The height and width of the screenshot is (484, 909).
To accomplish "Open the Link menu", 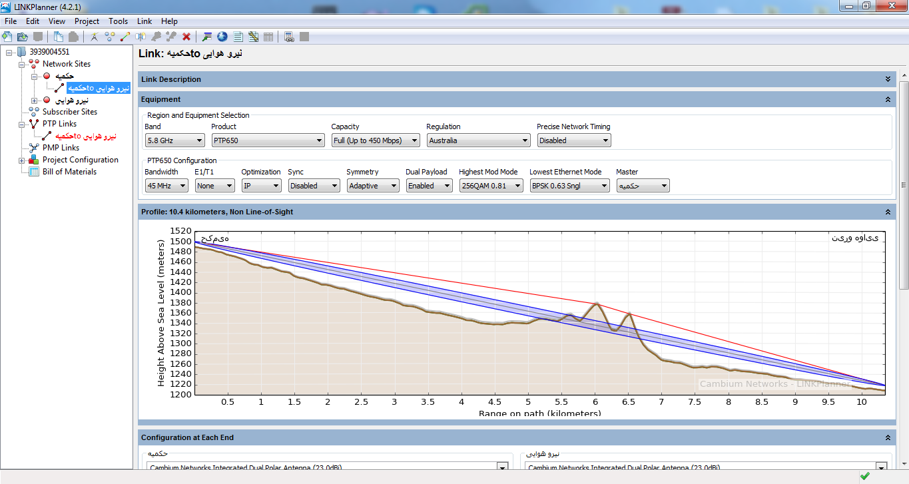I will coord(145,21).
